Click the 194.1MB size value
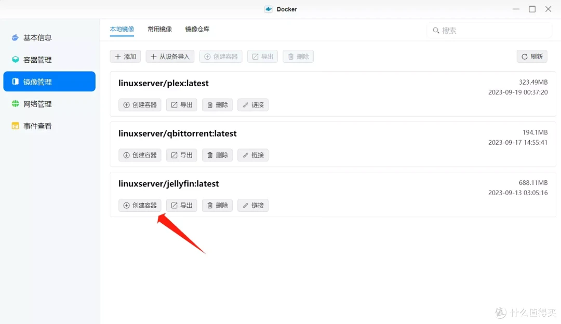561x324 pixels. point(535,132)
